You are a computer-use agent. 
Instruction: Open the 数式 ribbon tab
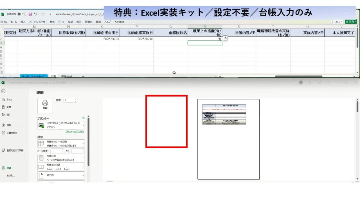[52, 22]
